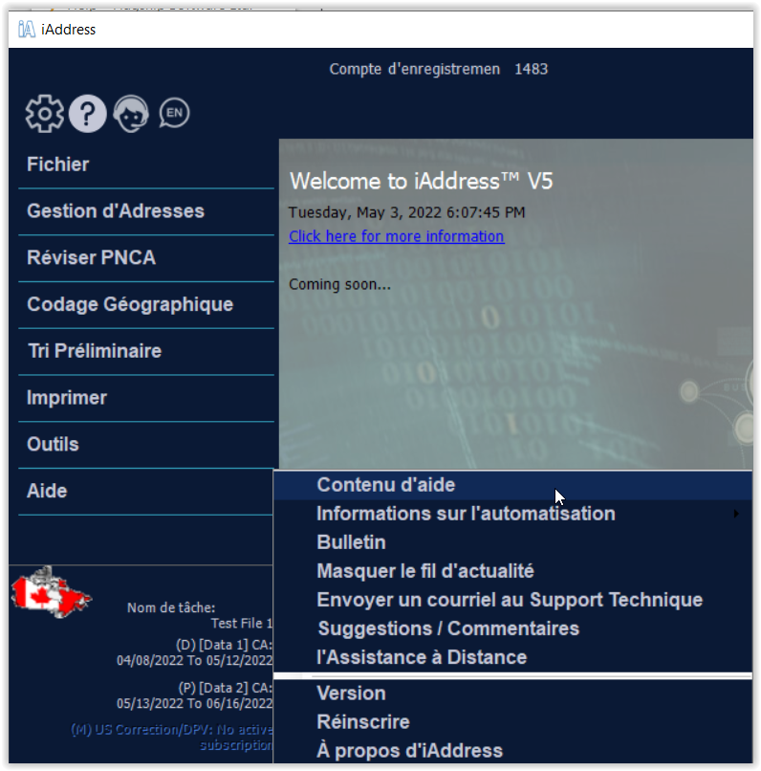Click the 'Coming soon...' text
This screenshot has height=771, width=761.
click(340, 285)
